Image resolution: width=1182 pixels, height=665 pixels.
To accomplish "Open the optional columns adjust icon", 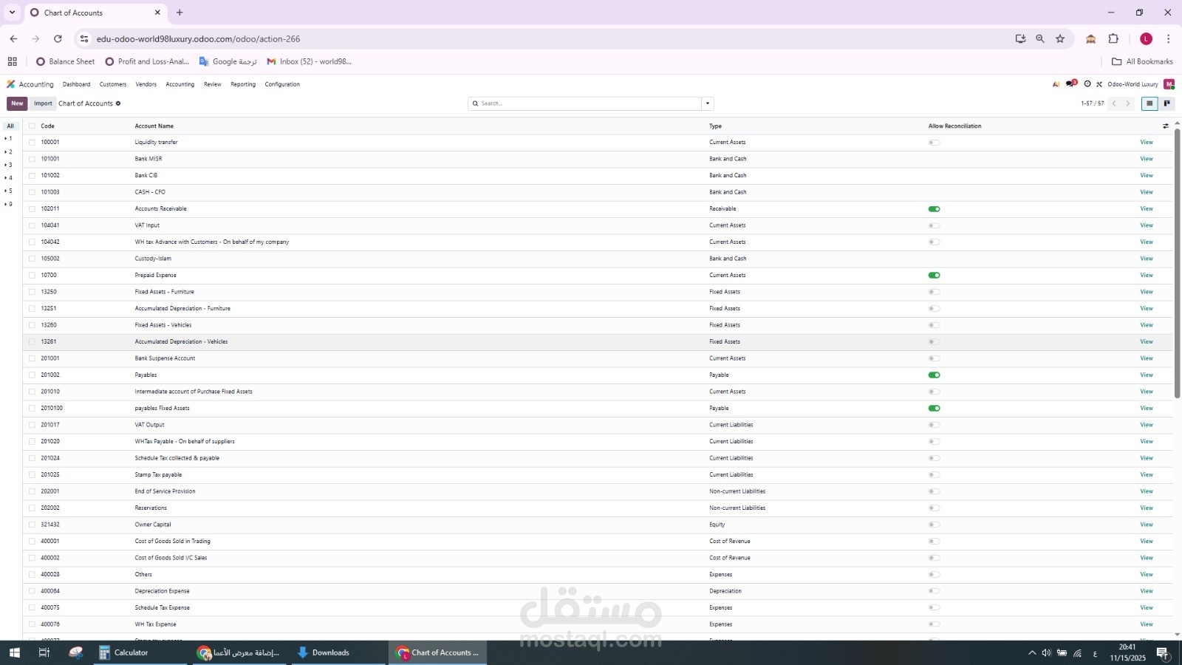I will click(1166, 126).
